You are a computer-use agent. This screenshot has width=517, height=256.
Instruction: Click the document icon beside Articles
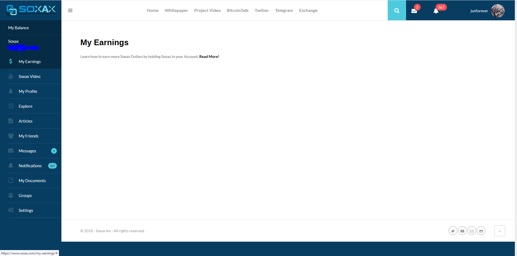pos(11,121)
